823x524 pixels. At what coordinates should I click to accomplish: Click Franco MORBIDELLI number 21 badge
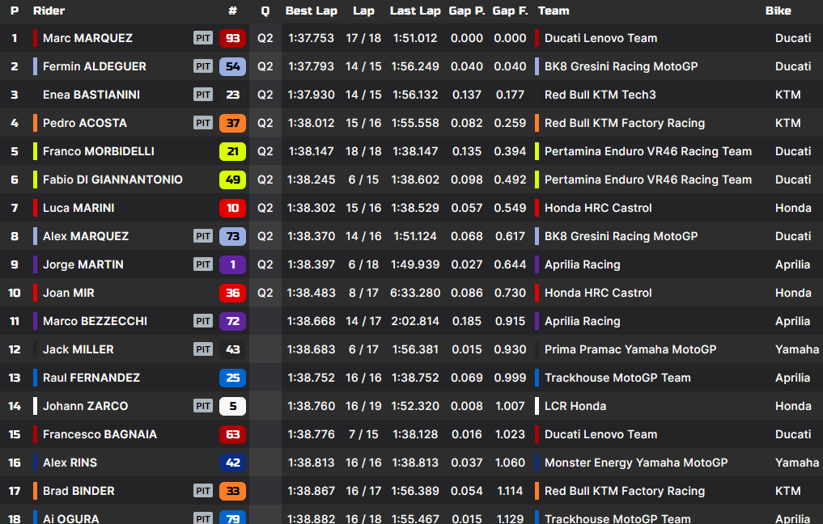232,151
